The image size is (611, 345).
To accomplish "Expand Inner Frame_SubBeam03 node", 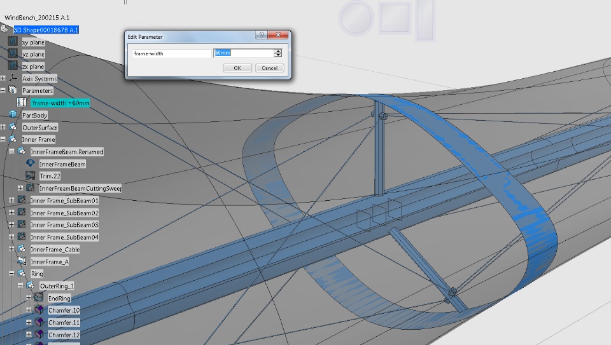I will (x=11, y=224).
